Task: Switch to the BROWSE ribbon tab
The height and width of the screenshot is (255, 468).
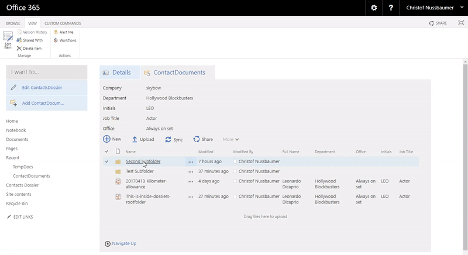Action: pyautogui.click(x=13, y=23)
